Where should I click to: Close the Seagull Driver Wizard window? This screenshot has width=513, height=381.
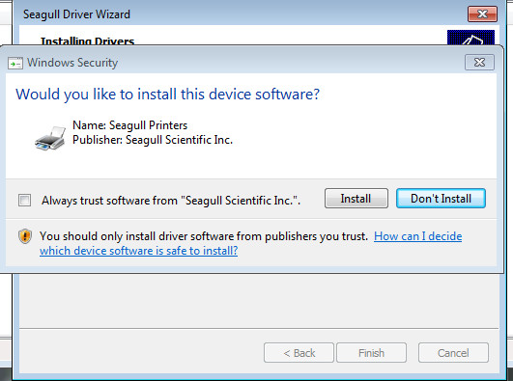click(x=483, y=14)
